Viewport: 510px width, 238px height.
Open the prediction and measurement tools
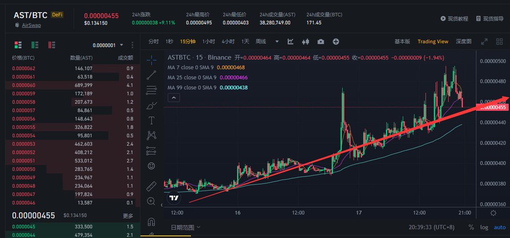click(152, 151)
